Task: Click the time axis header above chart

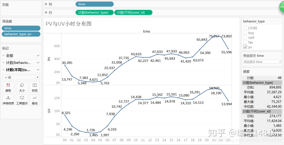Action: click(146, 31)
